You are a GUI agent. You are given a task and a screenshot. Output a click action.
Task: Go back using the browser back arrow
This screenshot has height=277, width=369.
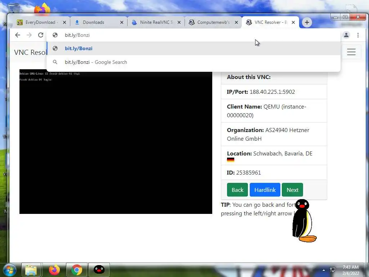click(x=18, y=35)
